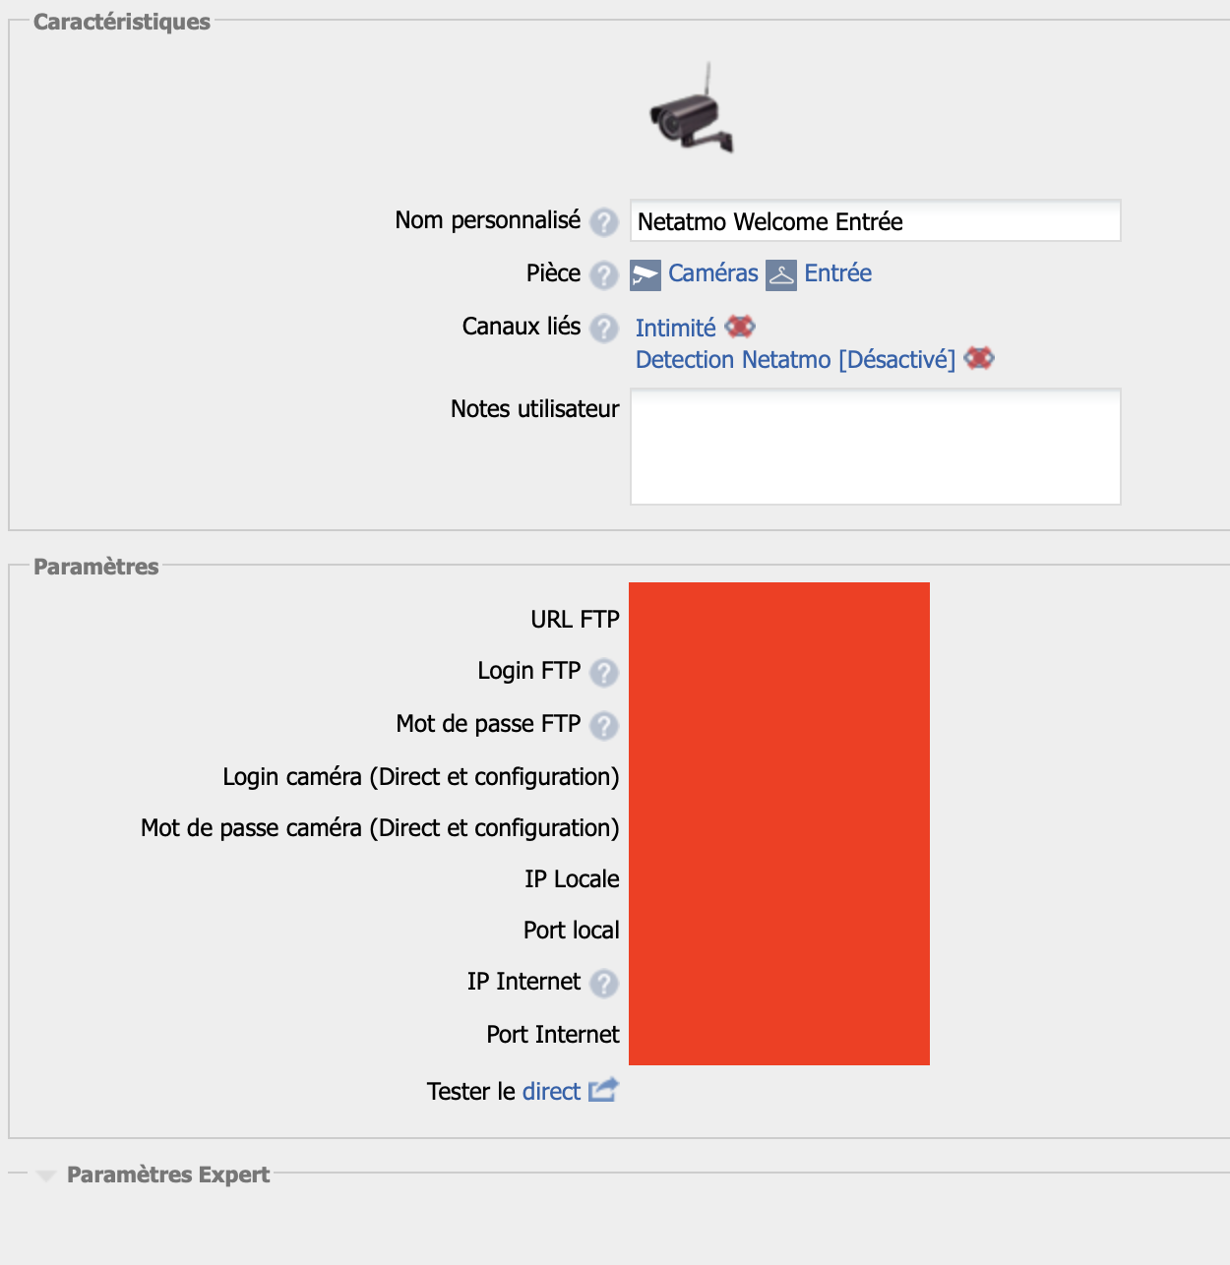Click the help icon beside Canaux liés
Screen dimensions: 1230x1265
[604, 329]
